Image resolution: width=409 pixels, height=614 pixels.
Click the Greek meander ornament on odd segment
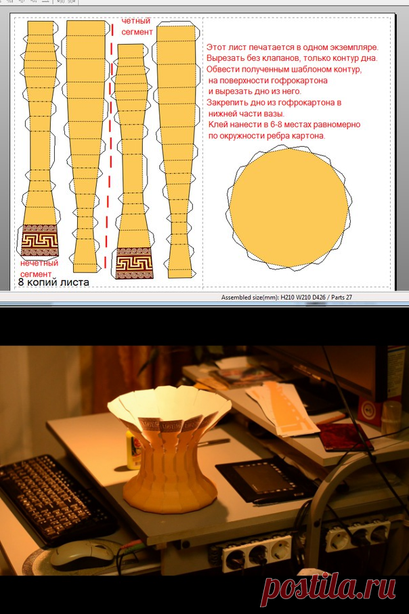pos(39,240)
